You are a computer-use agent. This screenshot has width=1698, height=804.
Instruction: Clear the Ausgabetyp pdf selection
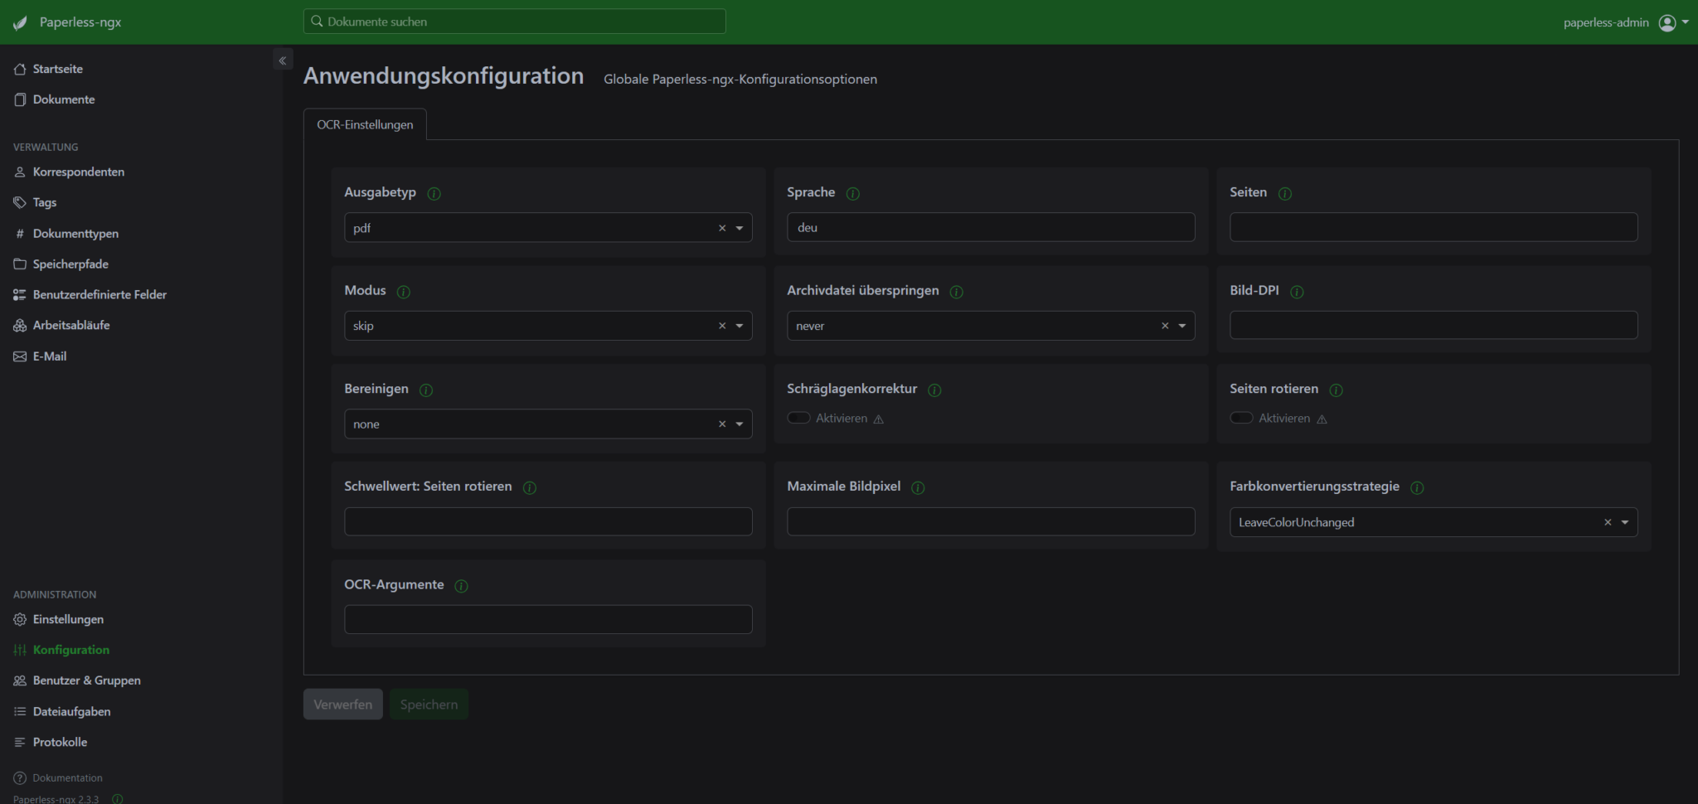tap(722, 228)
